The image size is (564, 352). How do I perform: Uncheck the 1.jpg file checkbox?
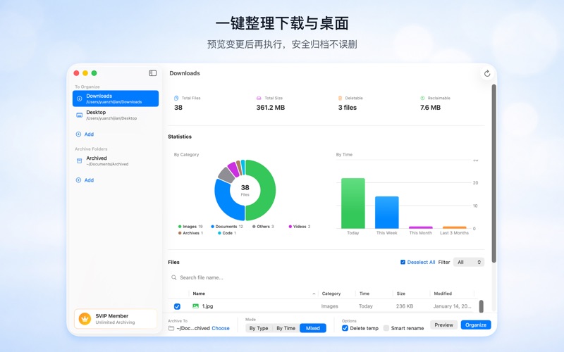click(177, 306)
